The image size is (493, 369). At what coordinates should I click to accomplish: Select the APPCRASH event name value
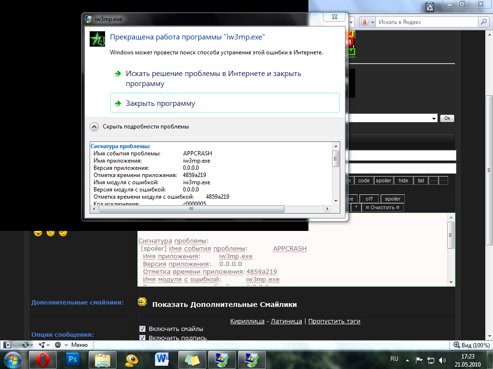(x=198, y=153)
